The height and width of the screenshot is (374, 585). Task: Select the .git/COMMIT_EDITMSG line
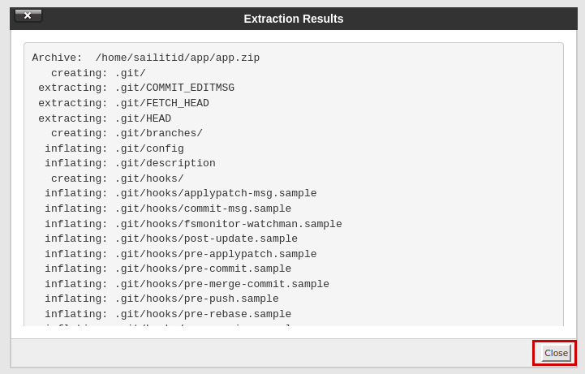[x=136, y=88]
